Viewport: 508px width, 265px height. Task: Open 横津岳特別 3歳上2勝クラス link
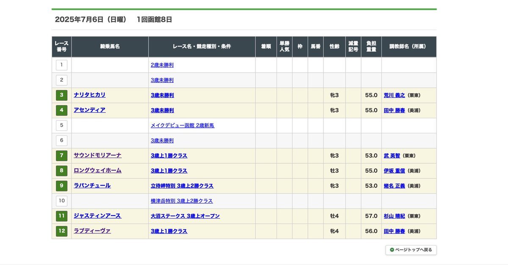[182, 201]
